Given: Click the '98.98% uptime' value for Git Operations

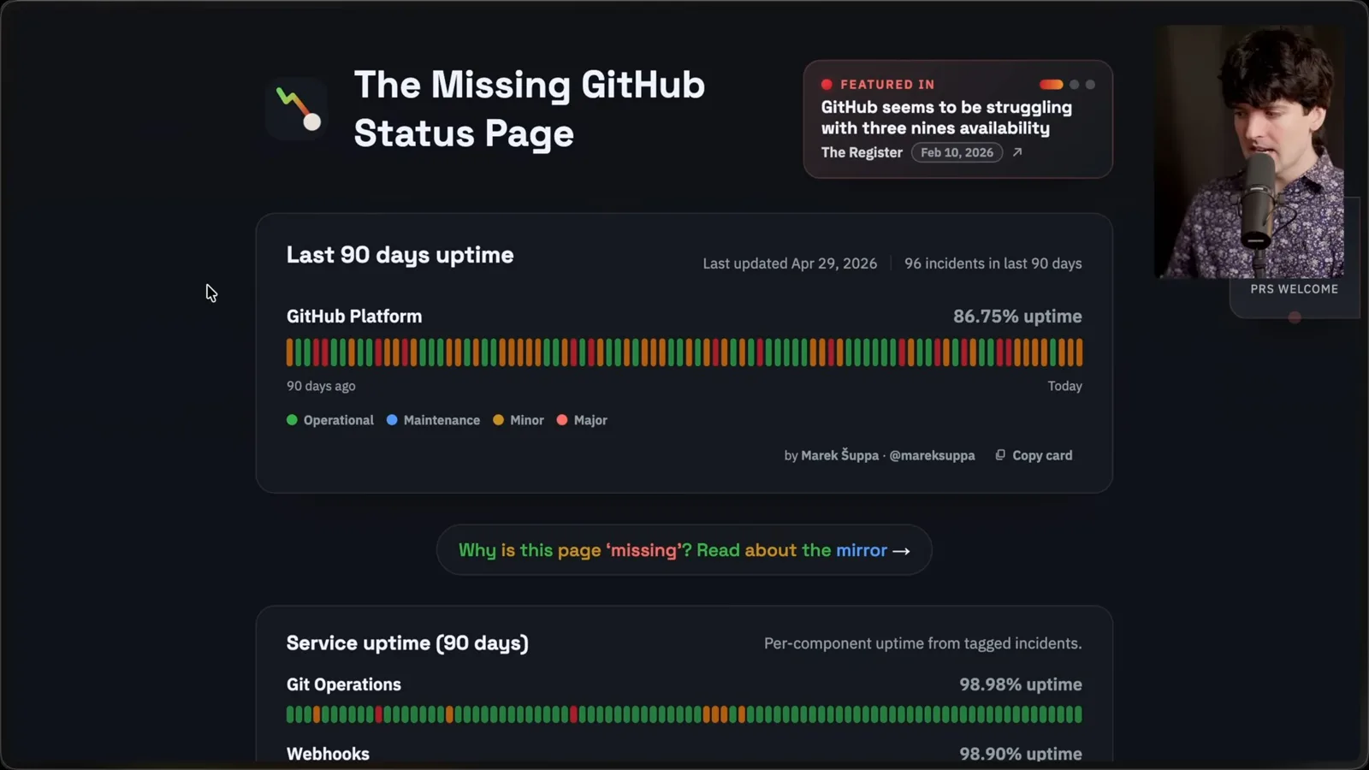Looking at the screenshot, I should (1021, 684).
